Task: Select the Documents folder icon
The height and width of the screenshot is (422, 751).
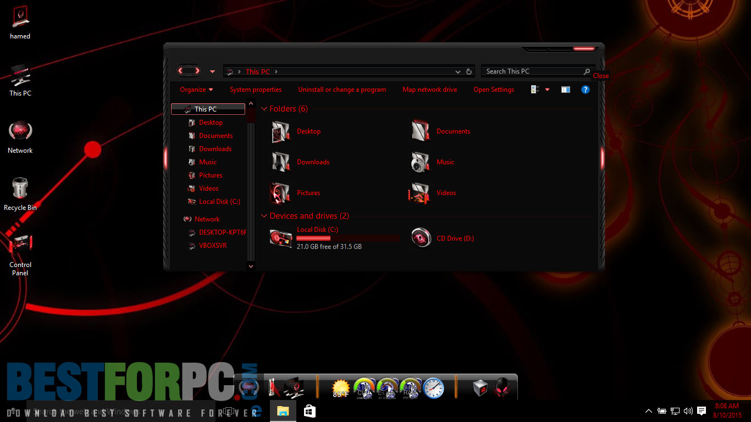Action: click(x=421, y=131)
